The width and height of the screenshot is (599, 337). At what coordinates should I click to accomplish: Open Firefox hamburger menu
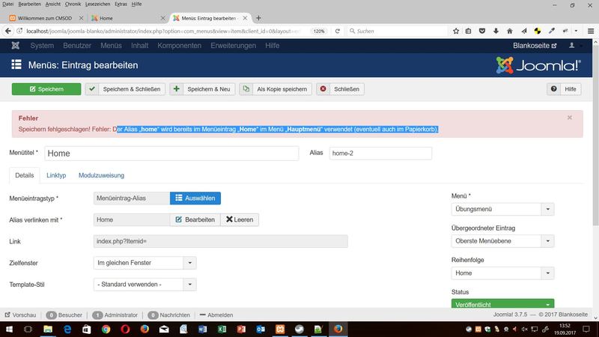coord(591,31)
